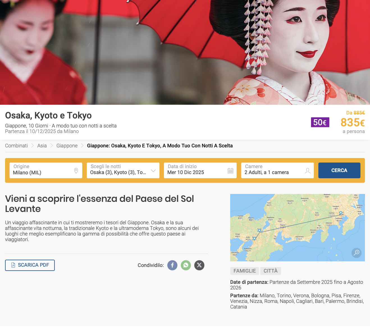370x329 pixels.
Task: Go to Giappone breadcrumb link
Action: coord(67,146)
